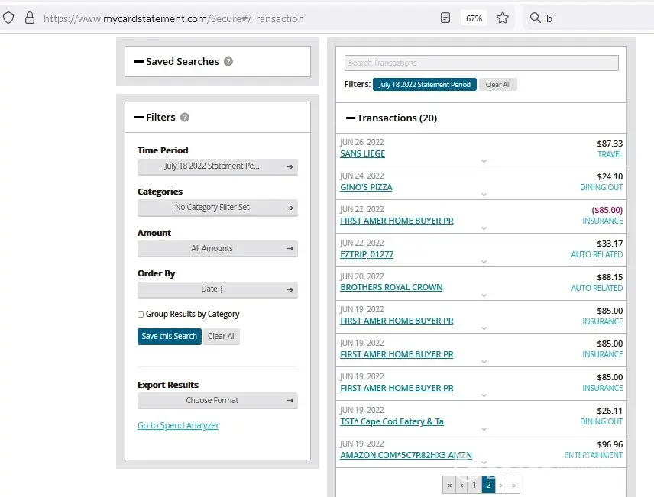The image size is (654, 497).
Task: Go to page 1 of transactions
Action: [x=474, y=485]
